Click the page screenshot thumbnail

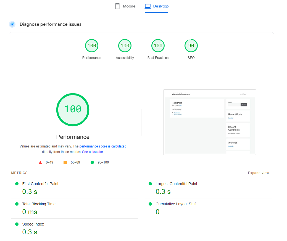pyautogui.click(x=210, y=122)
